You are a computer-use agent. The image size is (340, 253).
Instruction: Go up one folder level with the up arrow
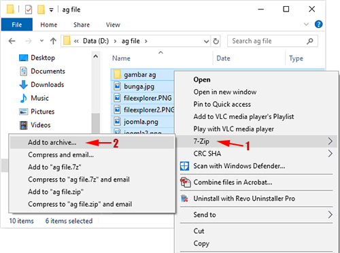[53, 41]
